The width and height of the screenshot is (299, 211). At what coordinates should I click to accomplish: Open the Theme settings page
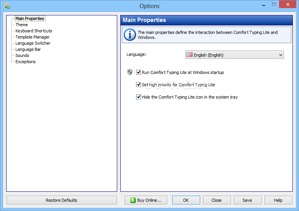pyautogui.click(x=22, y=25)
